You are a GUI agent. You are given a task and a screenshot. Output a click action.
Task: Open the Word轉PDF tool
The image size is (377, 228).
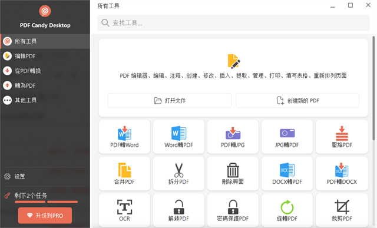click(x=178, y=137)
